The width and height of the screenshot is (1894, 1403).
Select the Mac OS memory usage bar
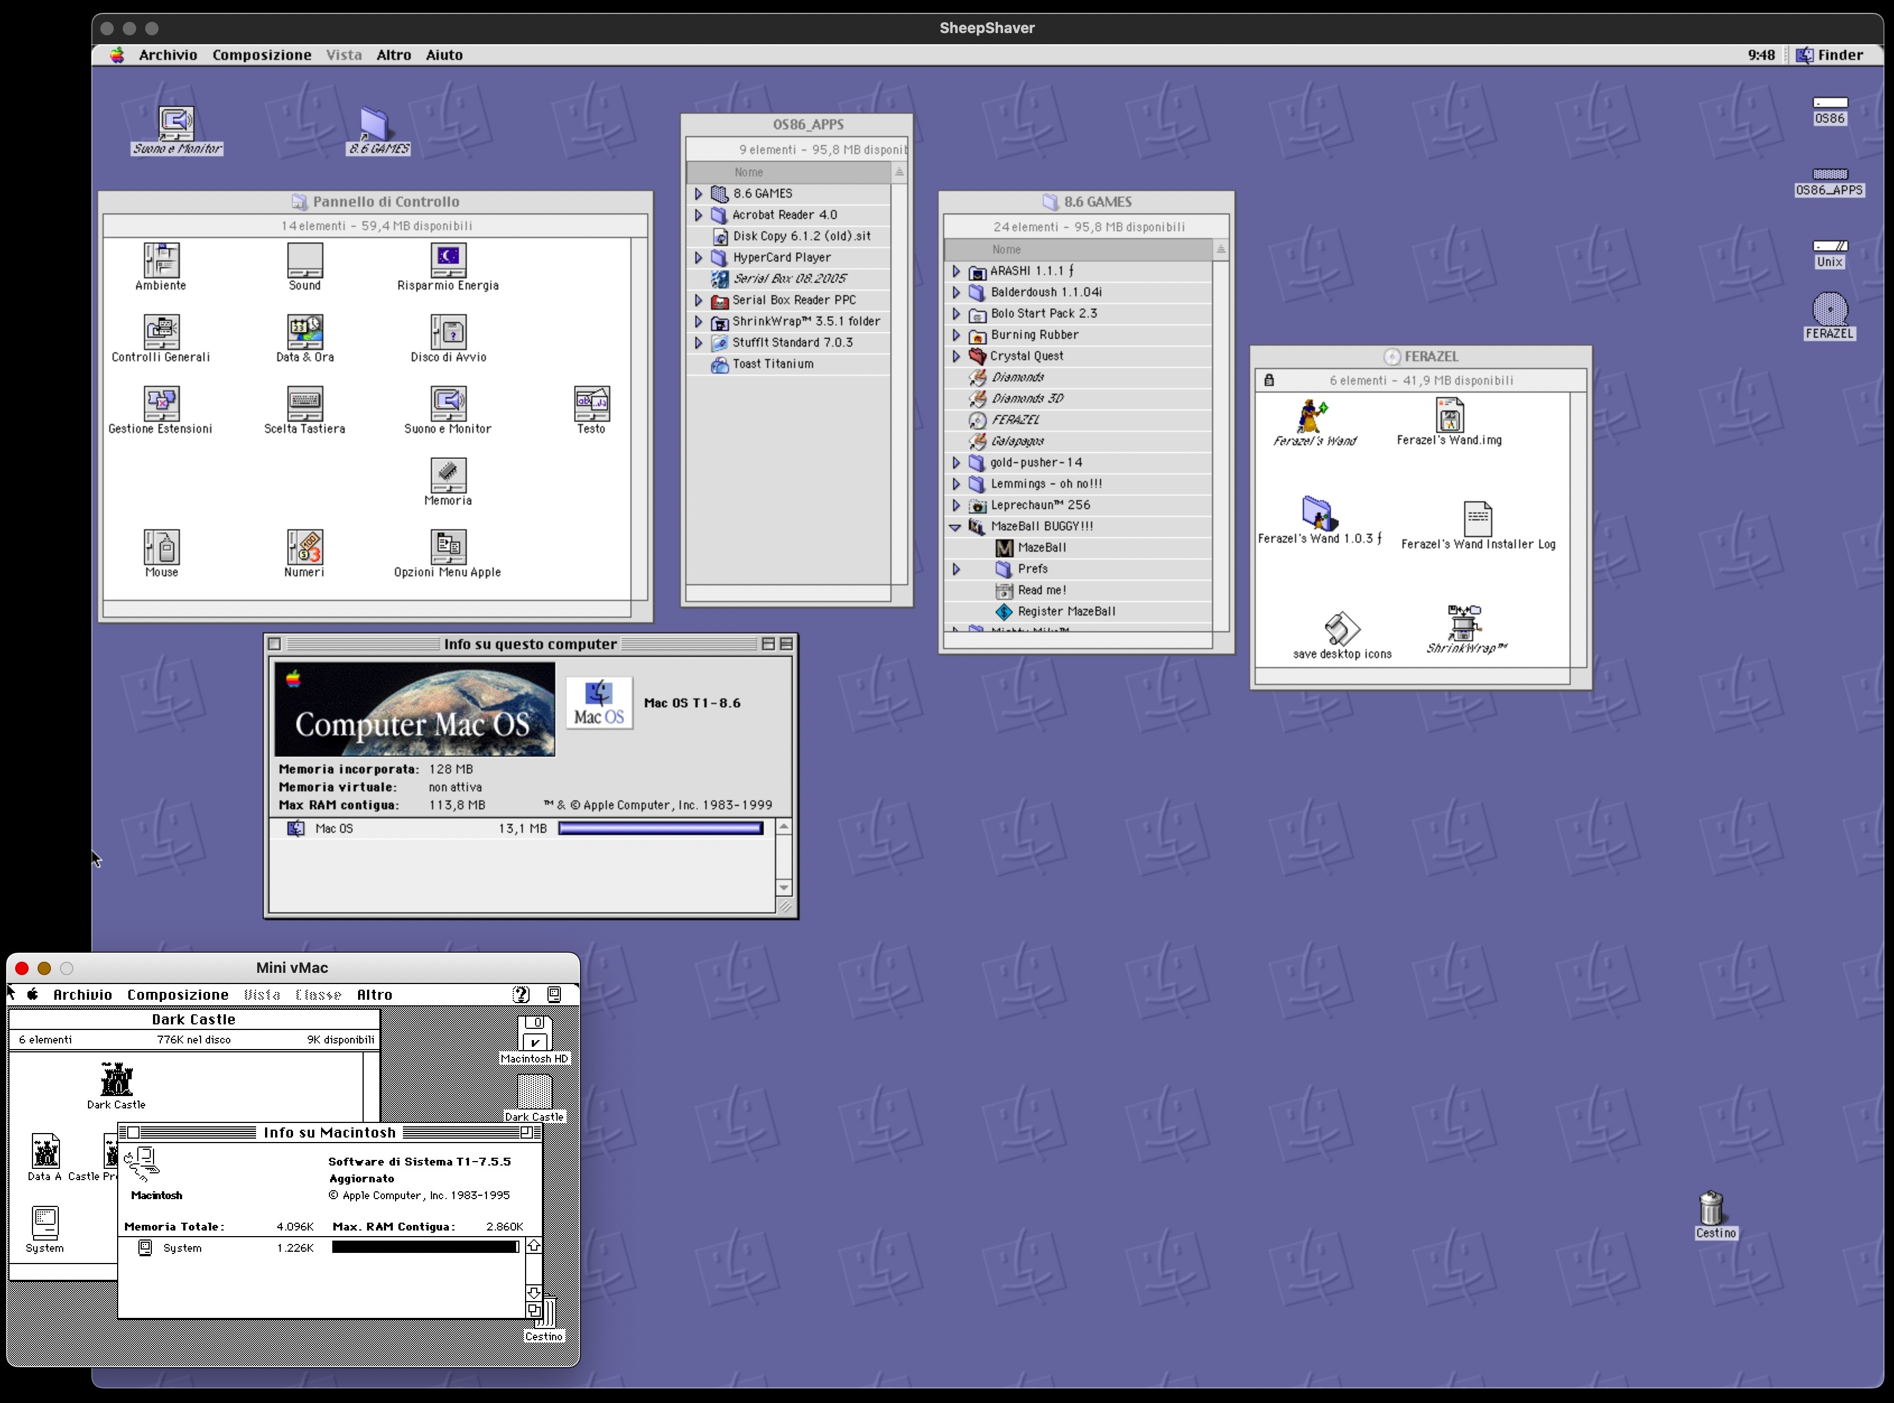pyautogui.click(x=660, y=829)
